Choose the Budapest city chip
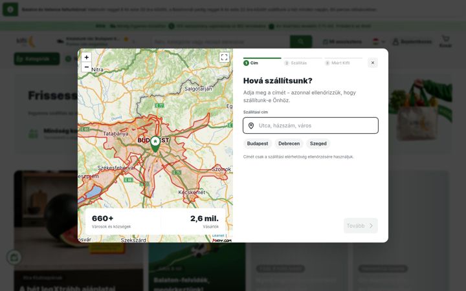The height and width of the screenshot is (291, 466). point(258,144)
